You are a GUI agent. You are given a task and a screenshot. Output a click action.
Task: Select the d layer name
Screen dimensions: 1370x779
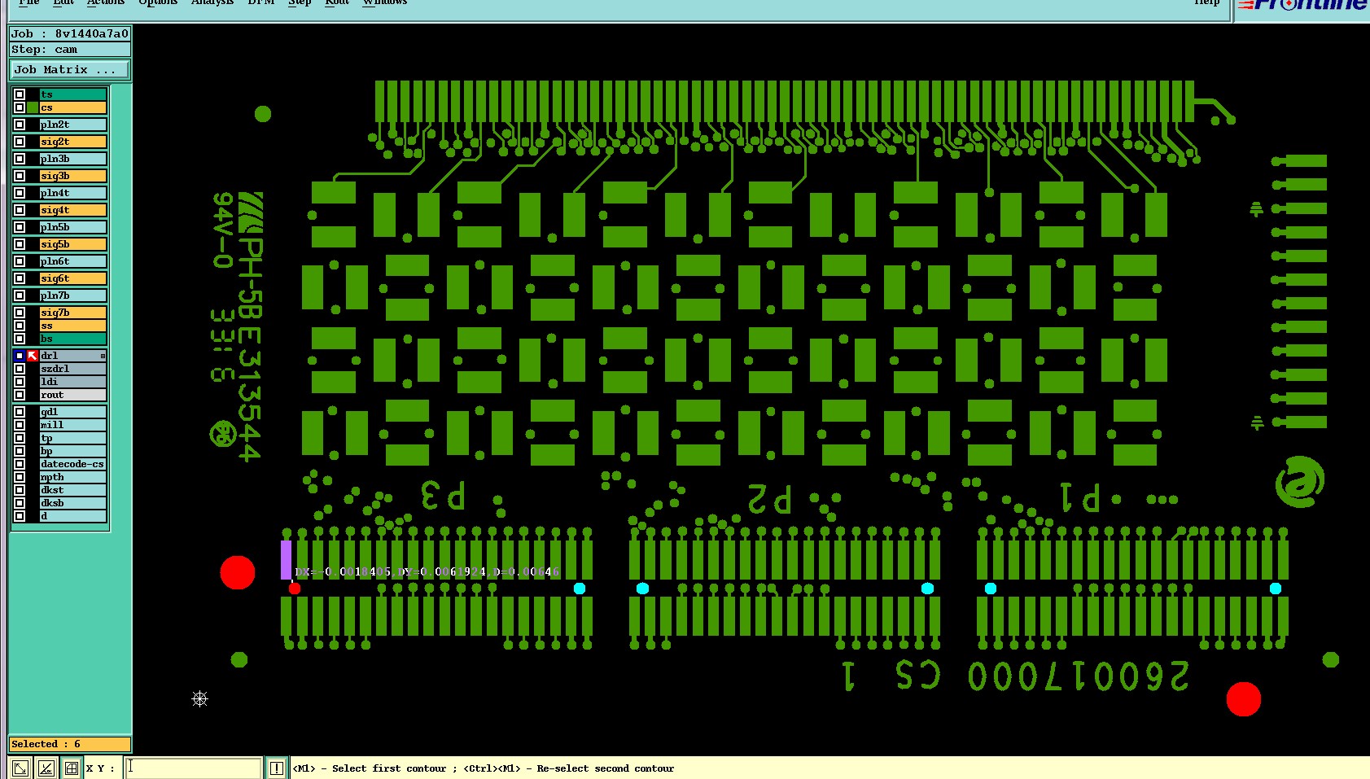pos(73,516)
